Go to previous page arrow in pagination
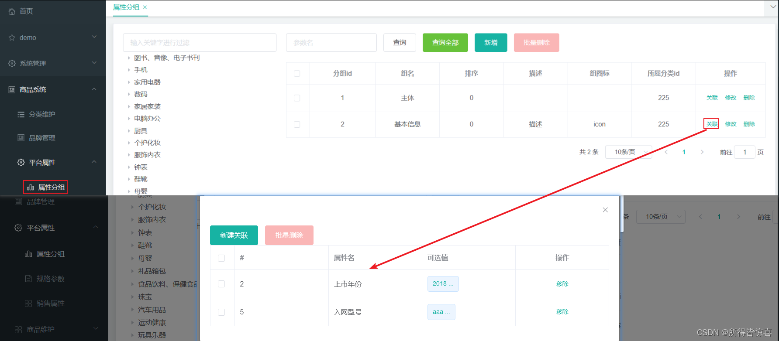779x341 pixels. click(666, 152)
